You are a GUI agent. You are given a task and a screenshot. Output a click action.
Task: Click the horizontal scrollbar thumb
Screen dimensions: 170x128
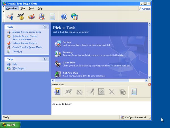(x=92, y=80)
